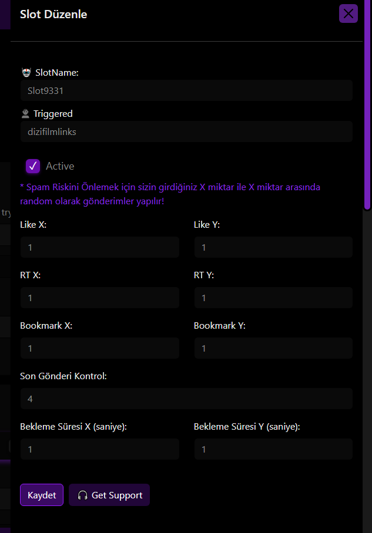The image size is (372, 533).
Task: Uncheck the Active checkbox
Action: 33,166
